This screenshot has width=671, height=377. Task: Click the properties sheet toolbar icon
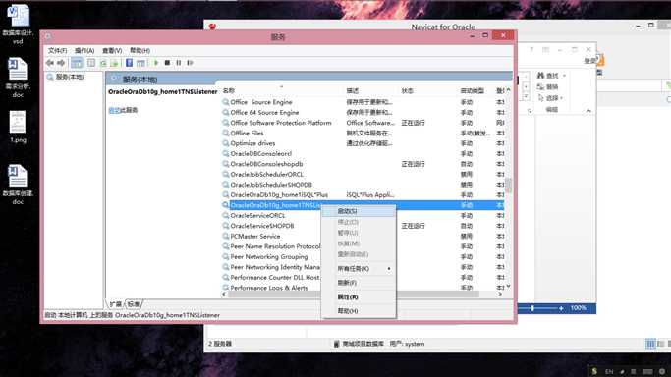91,63
